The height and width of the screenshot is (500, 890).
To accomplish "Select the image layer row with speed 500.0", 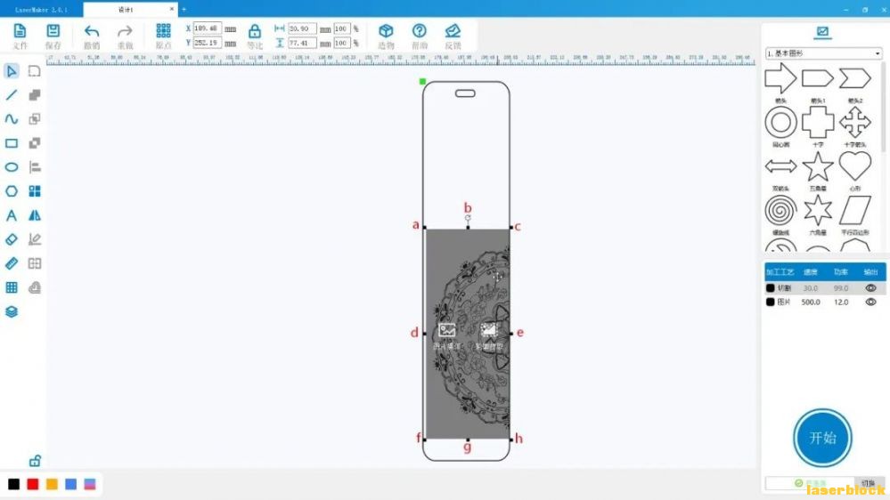I will click(825, 302).
